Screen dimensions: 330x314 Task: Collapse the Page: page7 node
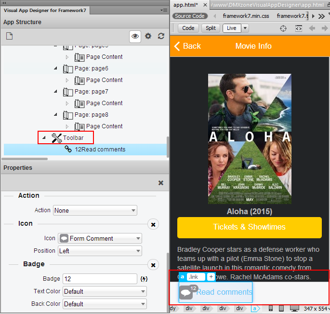[x=55, y=92]
